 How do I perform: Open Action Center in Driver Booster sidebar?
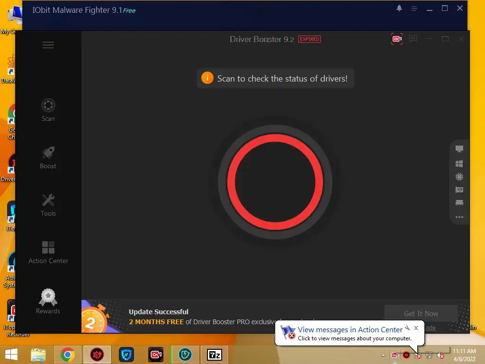[48, 253]
